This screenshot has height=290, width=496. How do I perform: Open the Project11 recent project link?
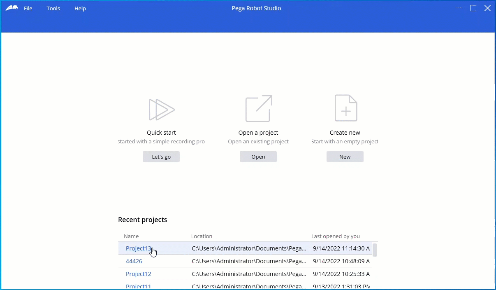tap(139, 286)
